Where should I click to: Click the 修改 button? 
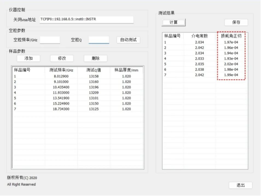point(62,58)
